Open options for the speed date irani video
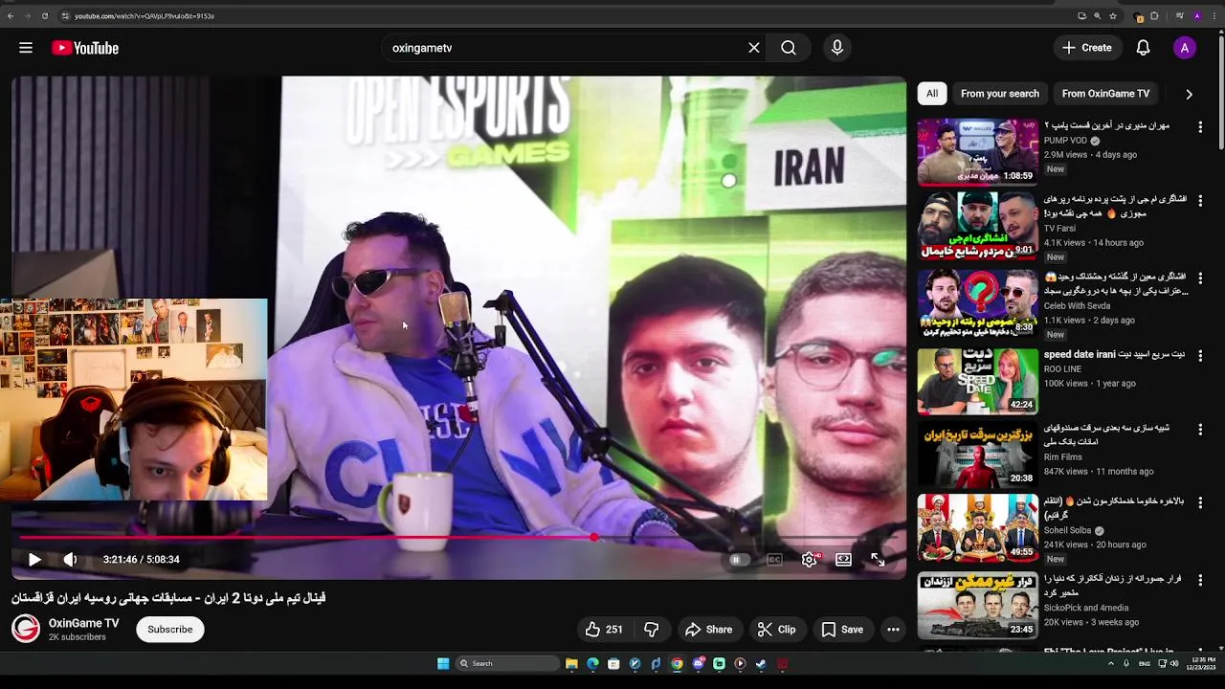Viewport: 1225px width, 689px height. [x=1200, y=356]
